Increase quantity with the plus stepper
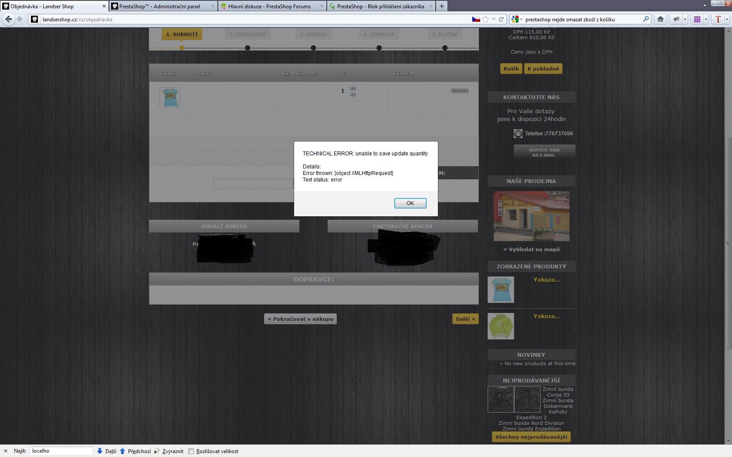Screen dimensions: 732x457 tap(352, 88)
